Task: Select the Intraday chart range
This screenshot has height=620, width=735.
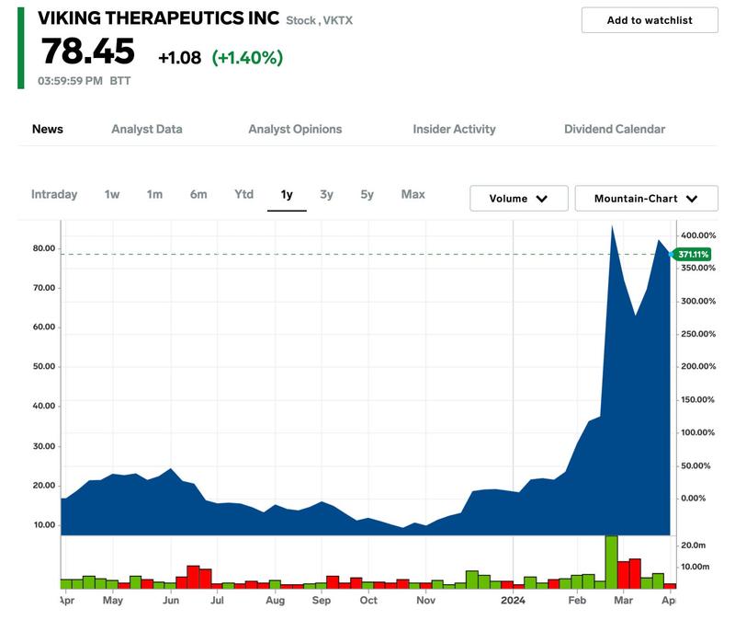Action: coord(54,194)
